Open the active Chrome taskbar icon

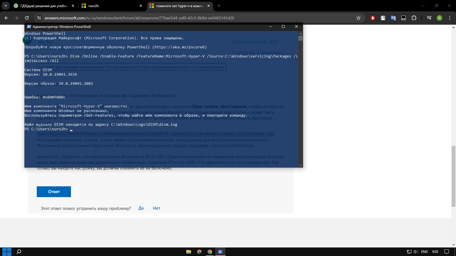[210, 252]
